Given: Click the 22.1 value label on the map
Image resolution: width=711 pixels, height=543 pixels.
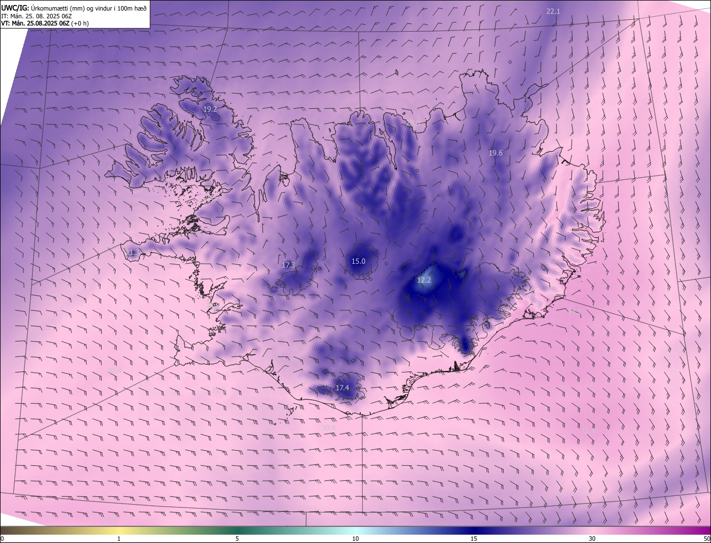Looking at the screenshot, I should click(553, 11).
